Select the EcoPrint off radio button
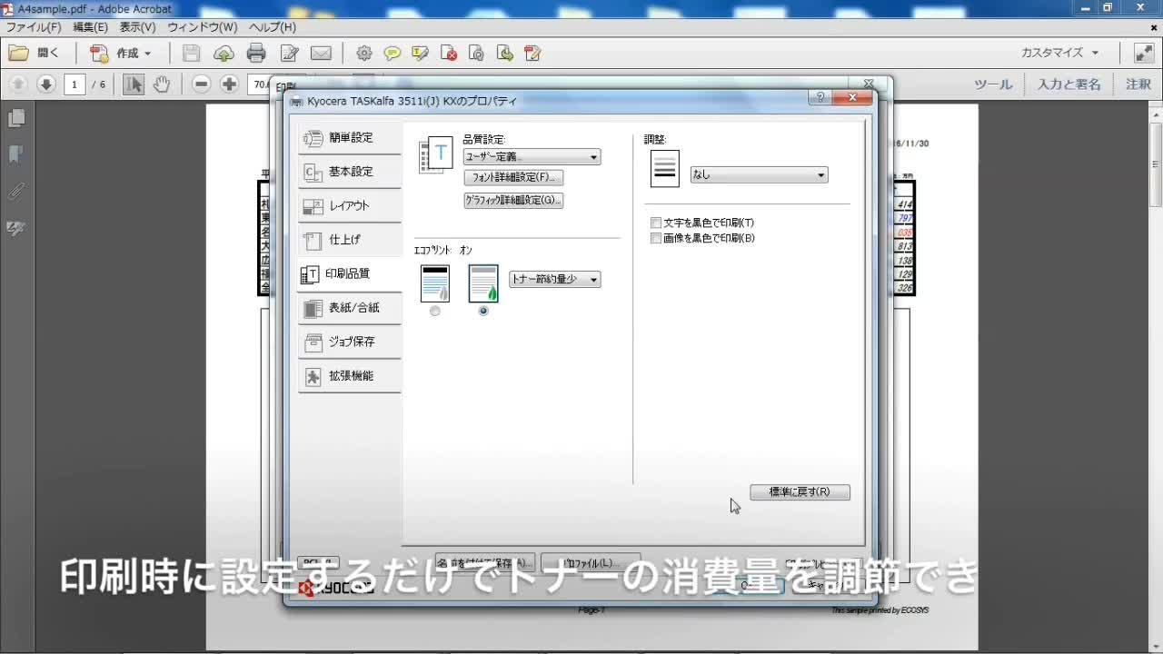Screen dimensions: 1163x654 tap(435, 311)
